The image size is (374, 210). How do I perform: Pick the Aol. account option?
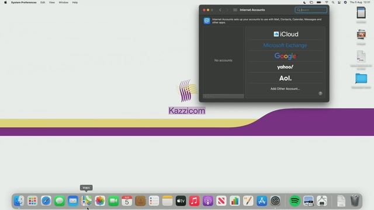(286, 78)
